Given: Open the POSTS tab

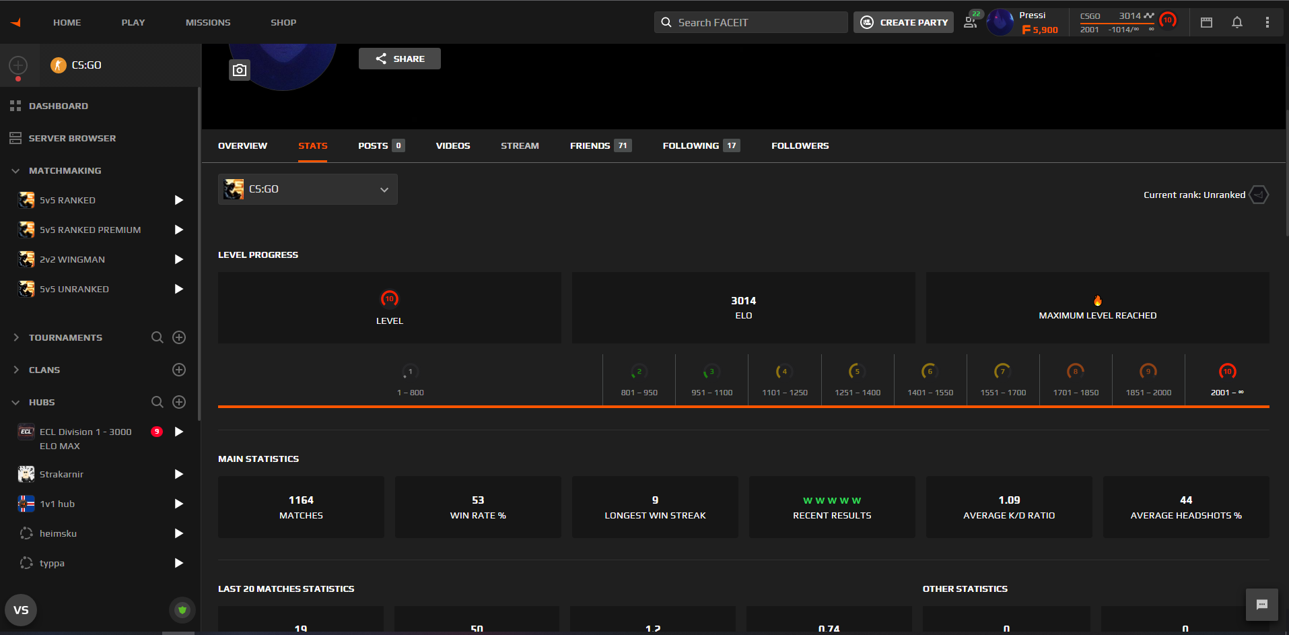Looking at the screenshot, I should 381,145.
